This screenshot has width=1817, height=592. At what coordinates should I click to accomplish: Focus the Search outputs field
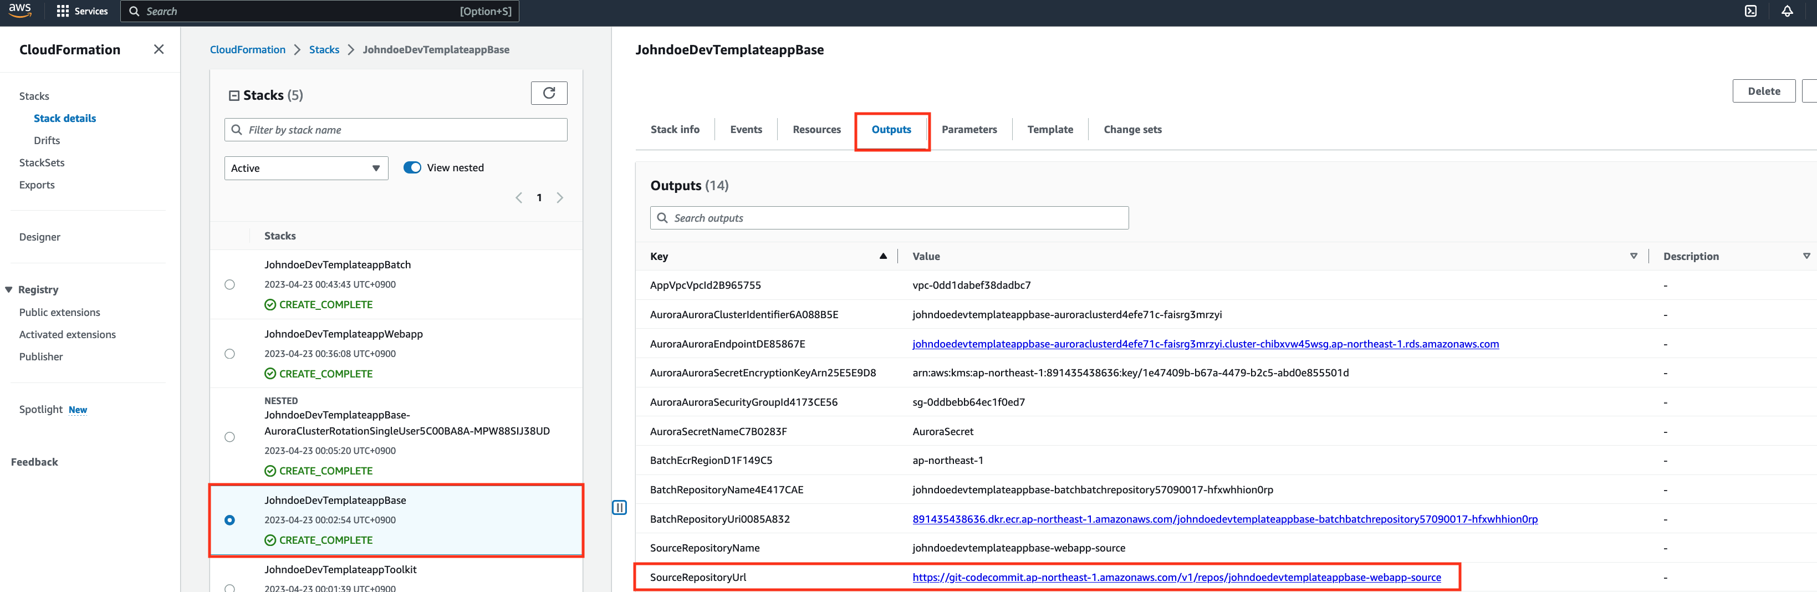pos(889,218)
